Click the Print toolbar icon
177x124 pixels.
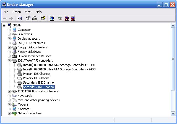[x=35, y=18]
